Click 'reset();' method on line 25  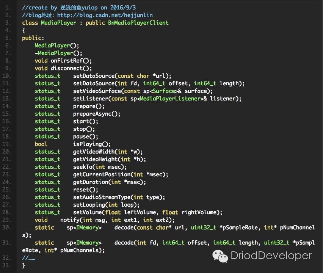coord(85,190)
